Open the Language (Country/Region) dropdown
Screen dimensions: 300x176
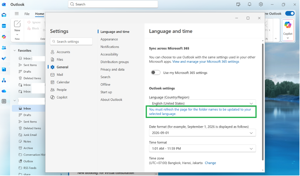[x=202, y=103]
